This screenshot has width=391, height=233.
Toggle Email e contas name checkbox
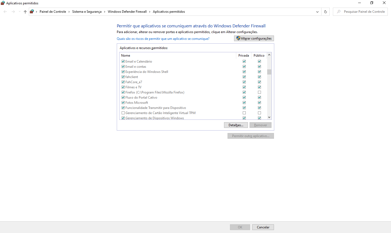(x=123, y=67)
